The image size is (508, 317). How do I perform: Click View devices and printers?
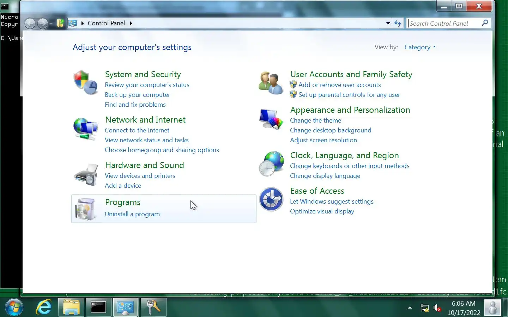[140, 176]
